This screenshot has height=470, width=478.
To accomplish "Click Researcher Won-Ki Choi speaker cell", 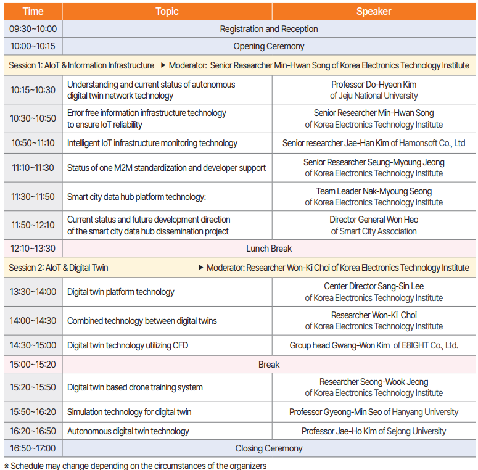I will [374, 321].
